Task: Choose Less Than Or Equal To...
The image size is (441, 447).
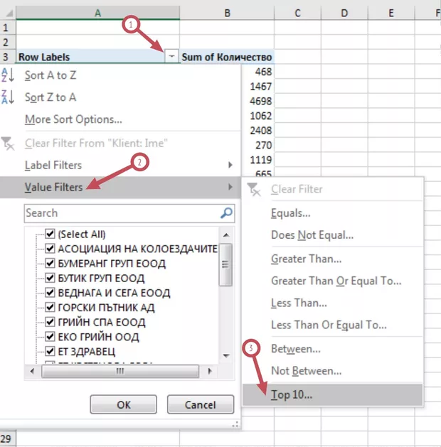Action: tap(329, 325)
